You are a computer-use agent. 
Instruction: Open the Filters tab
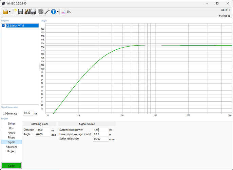[x=12, y=137]
